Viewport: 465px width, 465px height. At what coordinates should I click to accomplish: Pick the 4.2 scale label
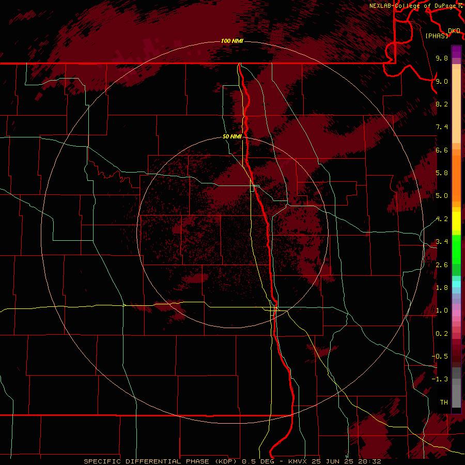click(x=442, y=219)
